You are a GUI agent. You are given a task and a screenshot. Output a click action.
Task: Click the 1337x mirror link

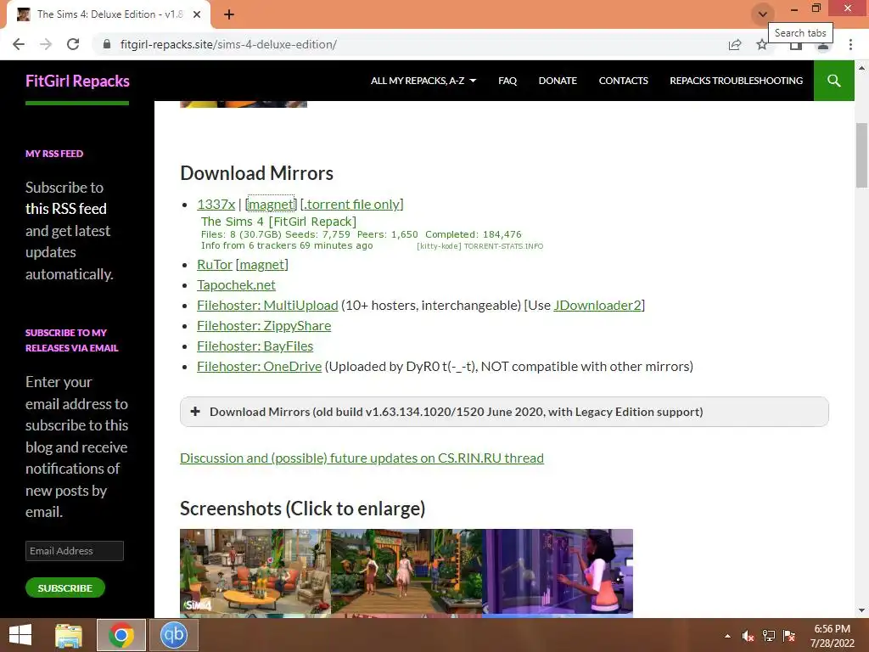point(216,204)
